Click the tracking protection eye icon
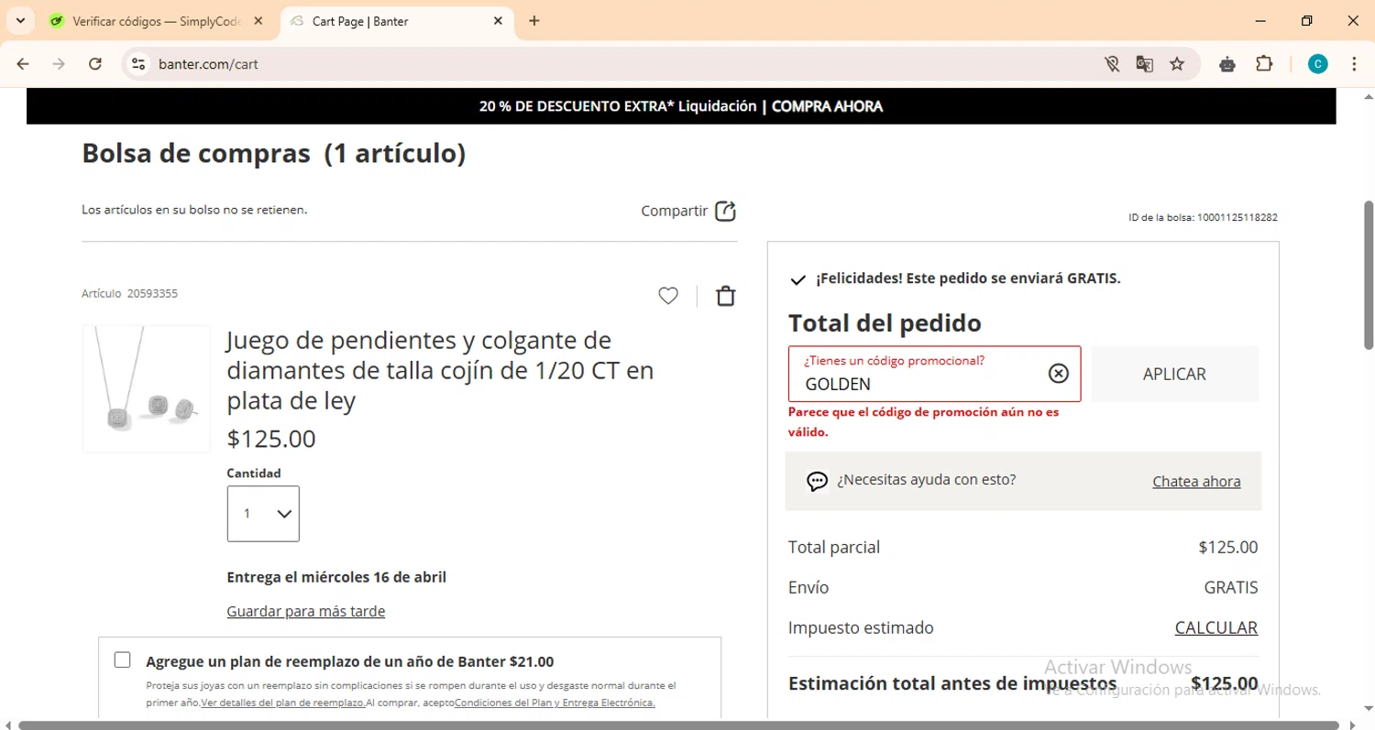 point(1112,64)
